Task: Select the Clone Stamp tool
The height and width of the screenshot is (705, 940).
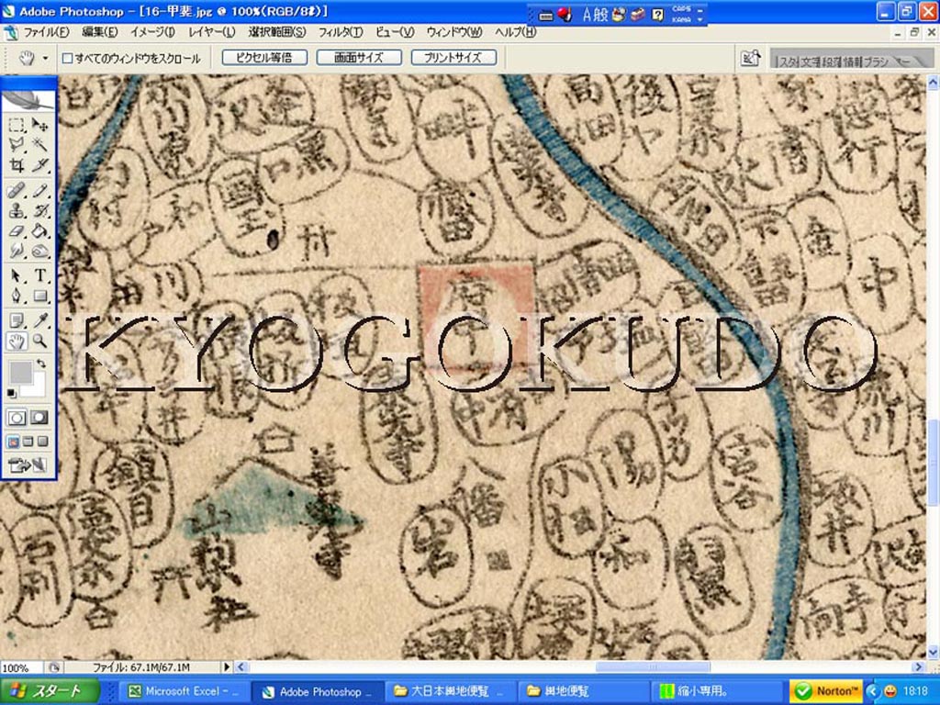Action: [x=17, y=211]
